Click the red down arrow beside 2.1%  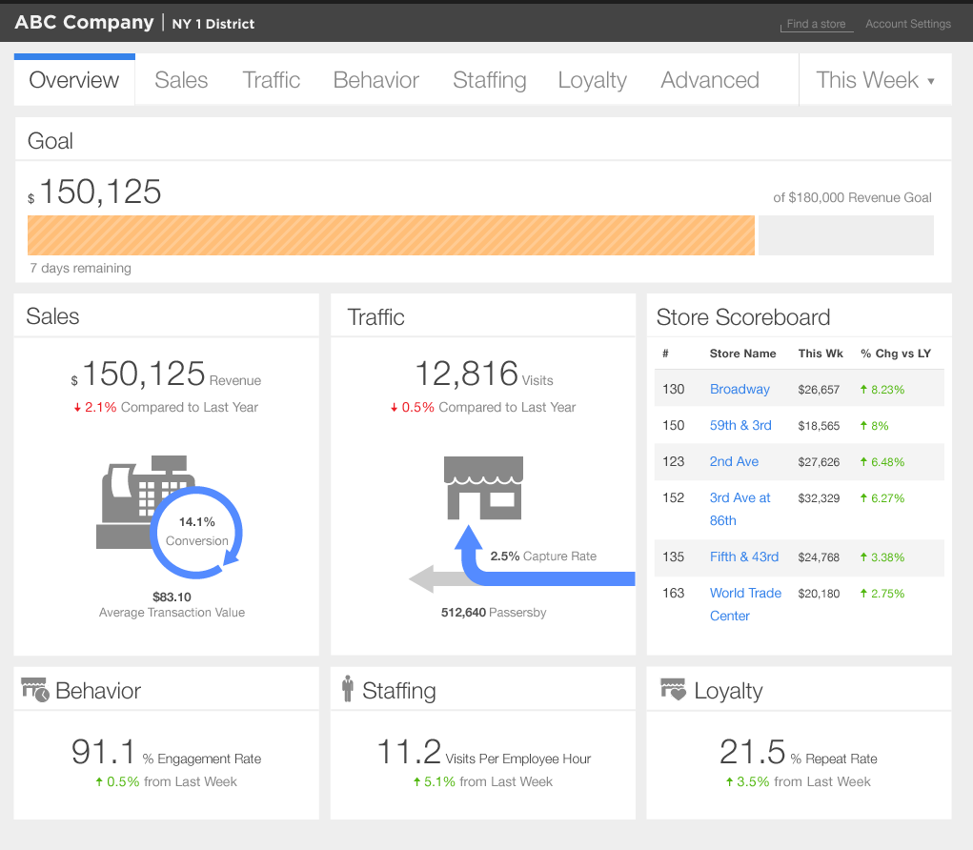pyautogui.click(x=77, y=408)
